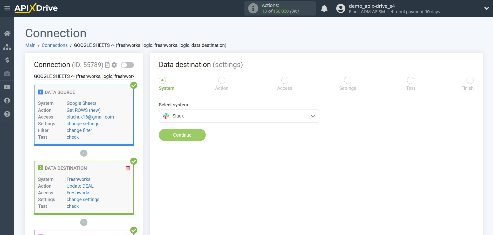Click the demo_apix-drive_s4 username
The height and width of the screenshot is (235, 493).
click(372, 6)
